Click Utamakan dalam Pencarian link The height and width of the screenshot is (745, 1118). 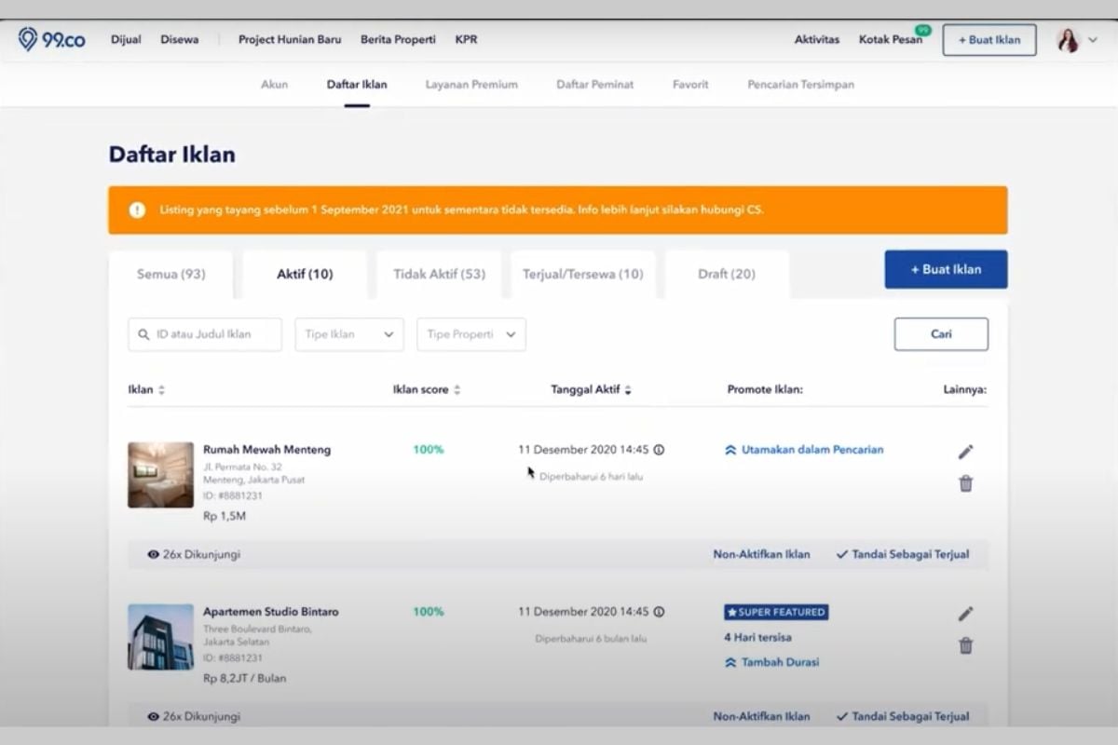pyautogui.click(x=804, y=450)
